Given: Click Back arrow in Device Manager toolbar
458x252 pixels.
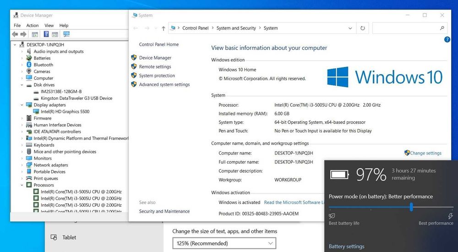Looking at the screenshot, I should tap(15, 34).
